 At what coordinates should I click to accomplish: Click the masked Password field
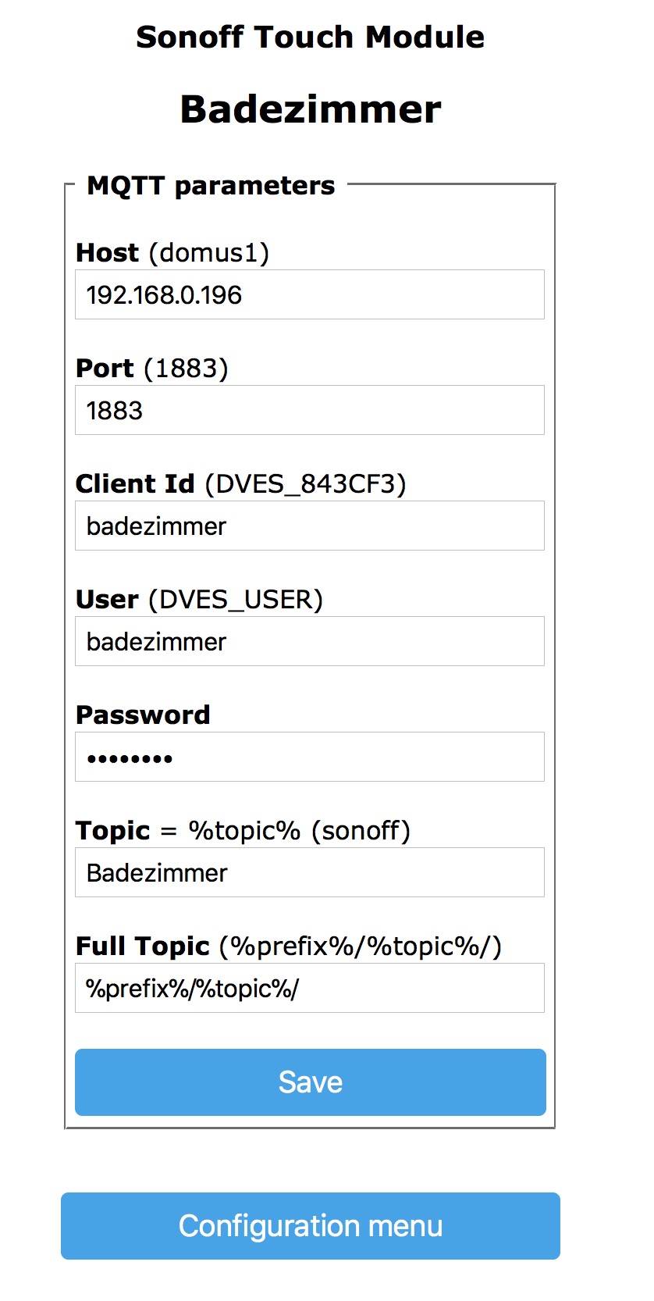point(309,757)
